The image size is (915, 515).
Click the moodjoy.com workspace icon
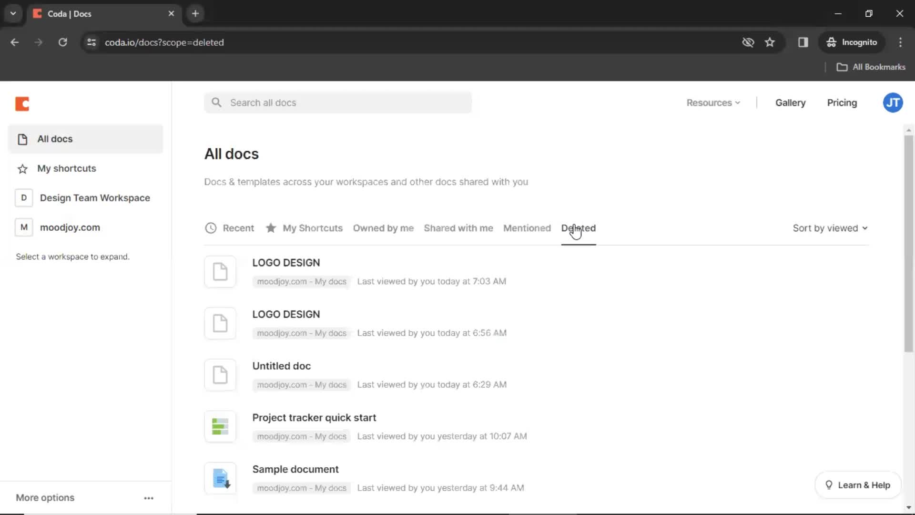(24, 227)
